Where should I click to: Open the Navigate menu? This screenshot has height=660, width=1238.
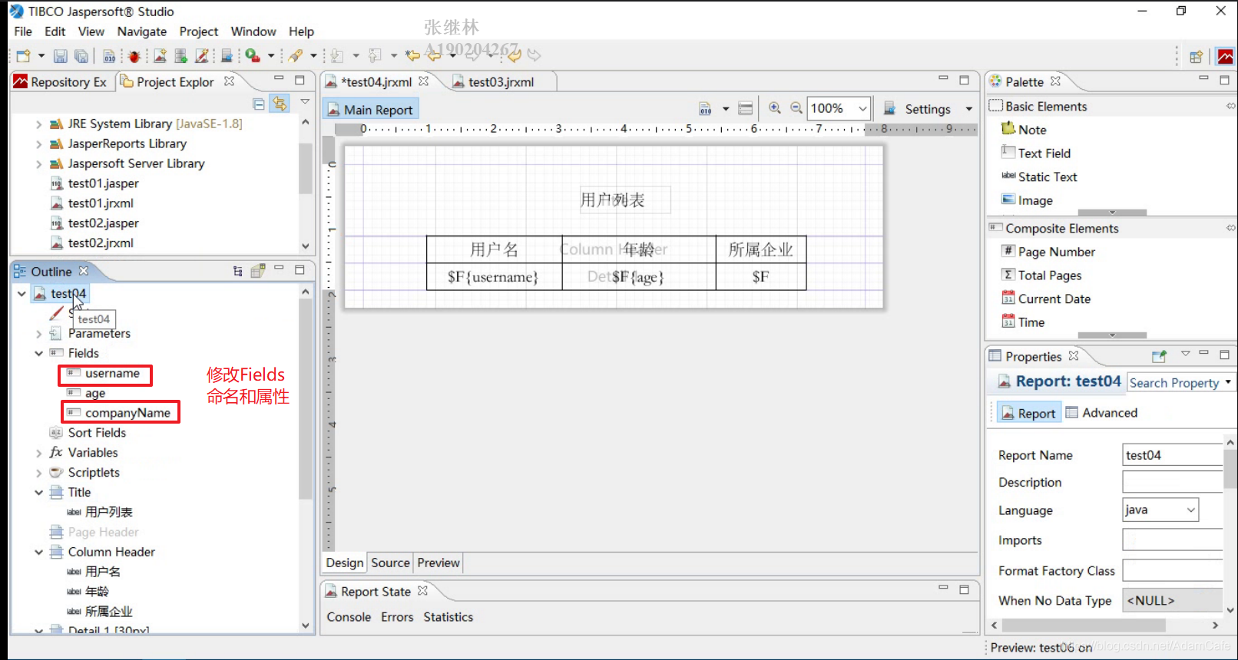click(142, 31)
